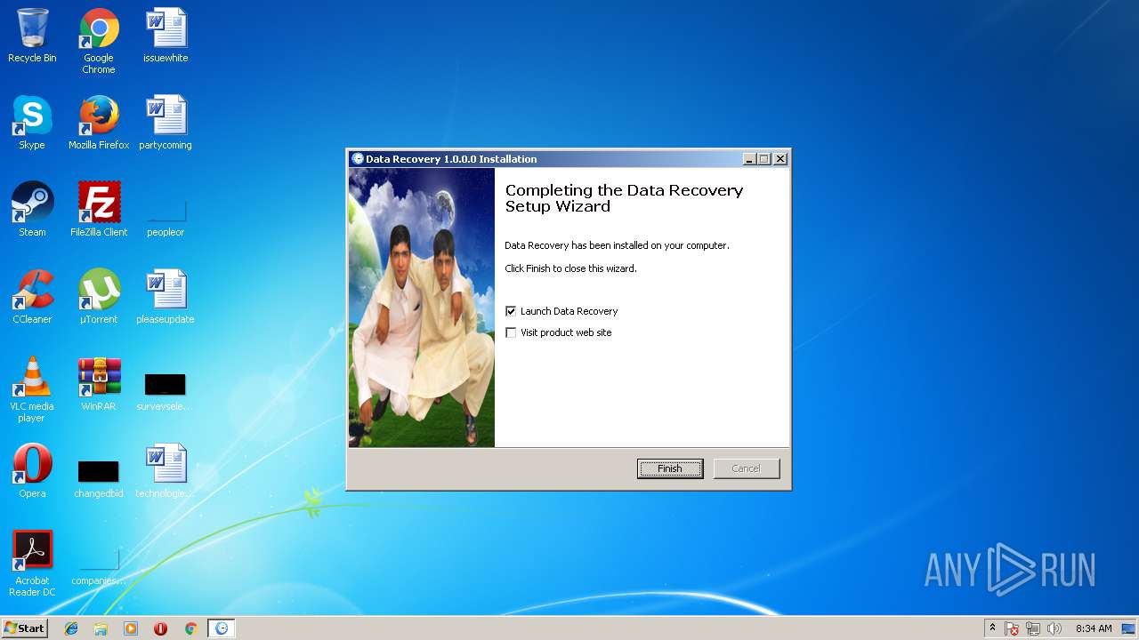Open the WinRAR desktop shortcut
This screenshot has height=640, width=1139.
[99, 384]
